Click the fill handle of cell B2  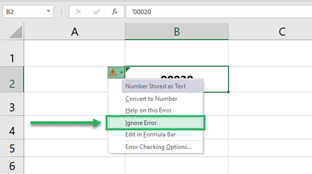228,92
